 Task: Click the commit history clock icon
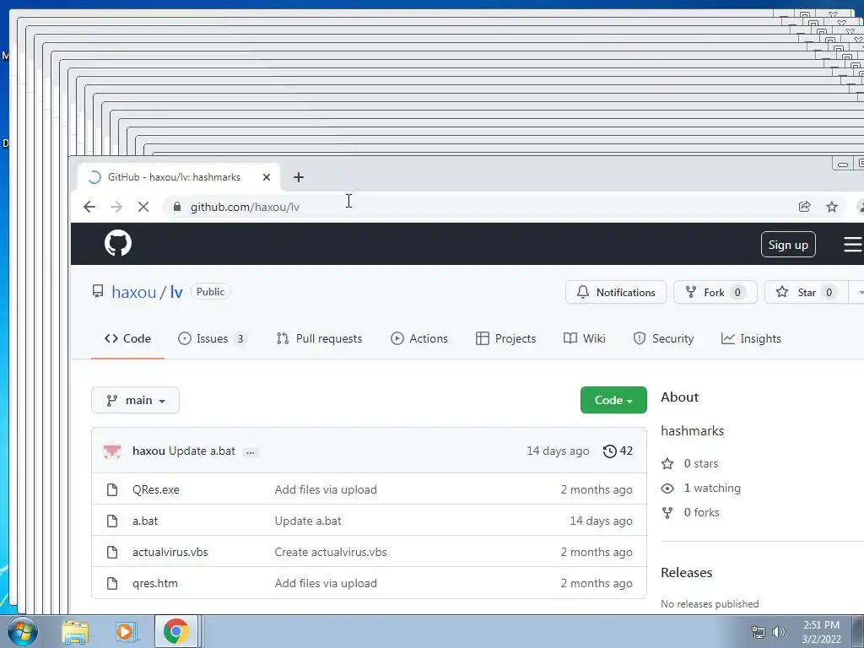point(609,451)
